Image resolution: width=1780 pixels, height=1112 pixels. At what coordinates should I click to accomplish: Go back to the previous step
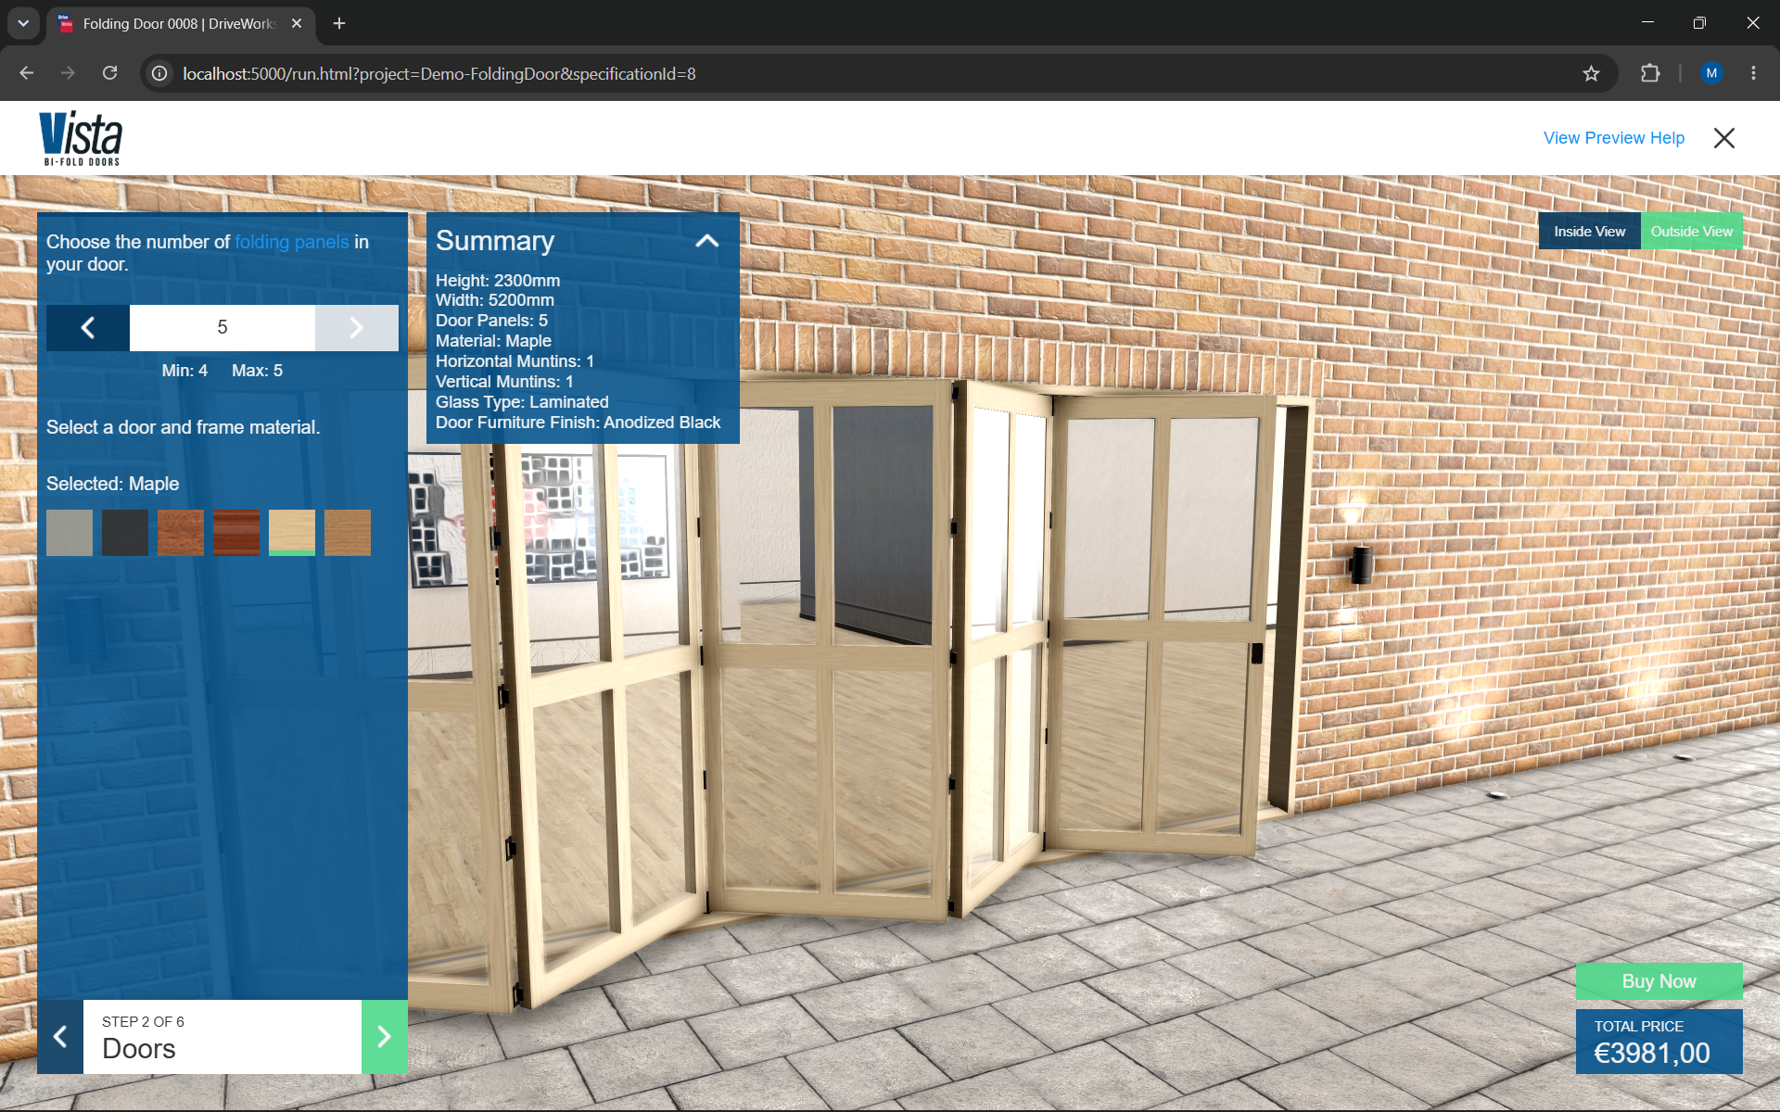(x=60, y=1036)
